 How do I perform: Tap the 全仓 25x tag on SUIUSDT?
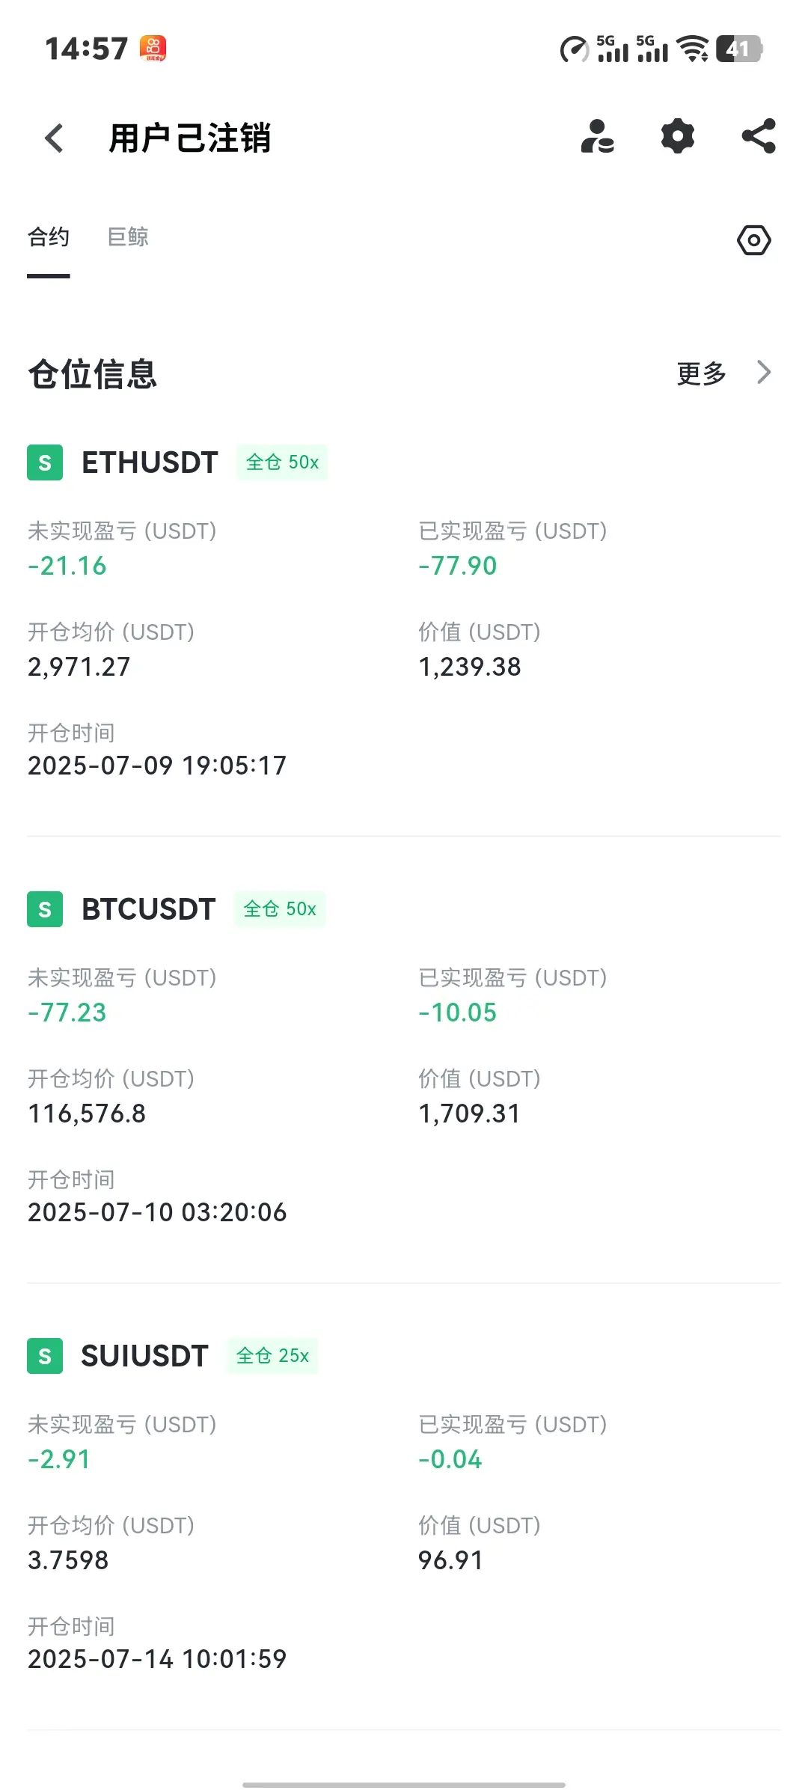(x=272, y=1356)
